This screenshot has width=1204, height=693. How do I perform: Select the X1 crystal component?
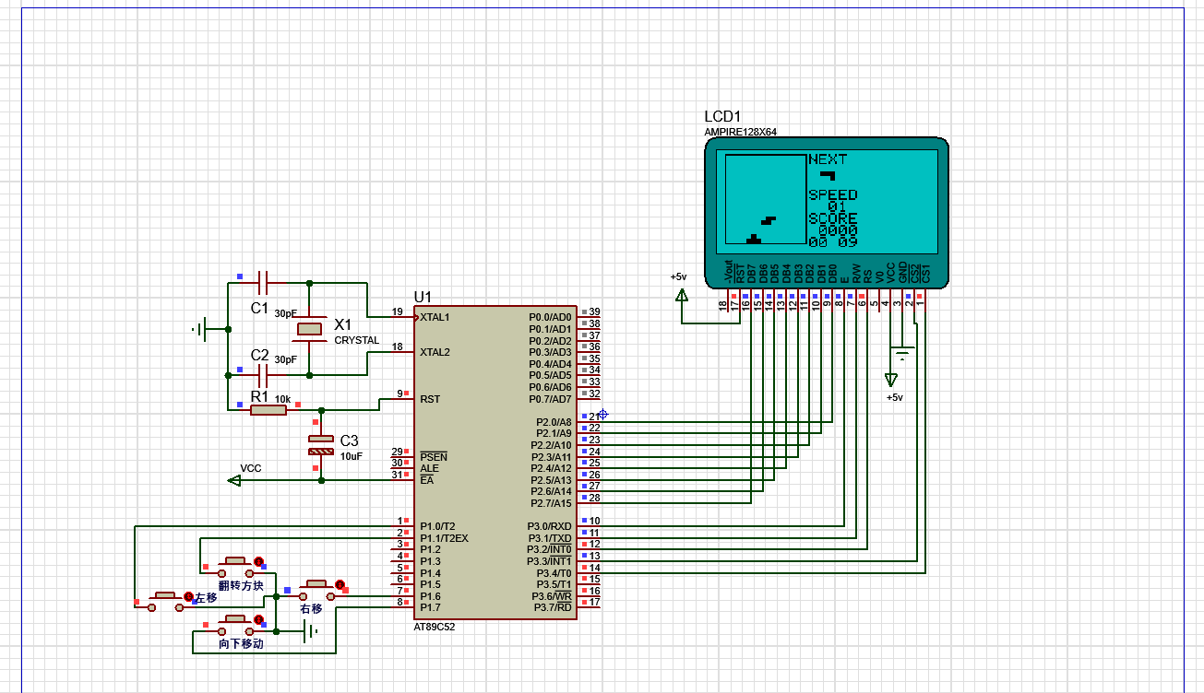(x=311, y=329)
